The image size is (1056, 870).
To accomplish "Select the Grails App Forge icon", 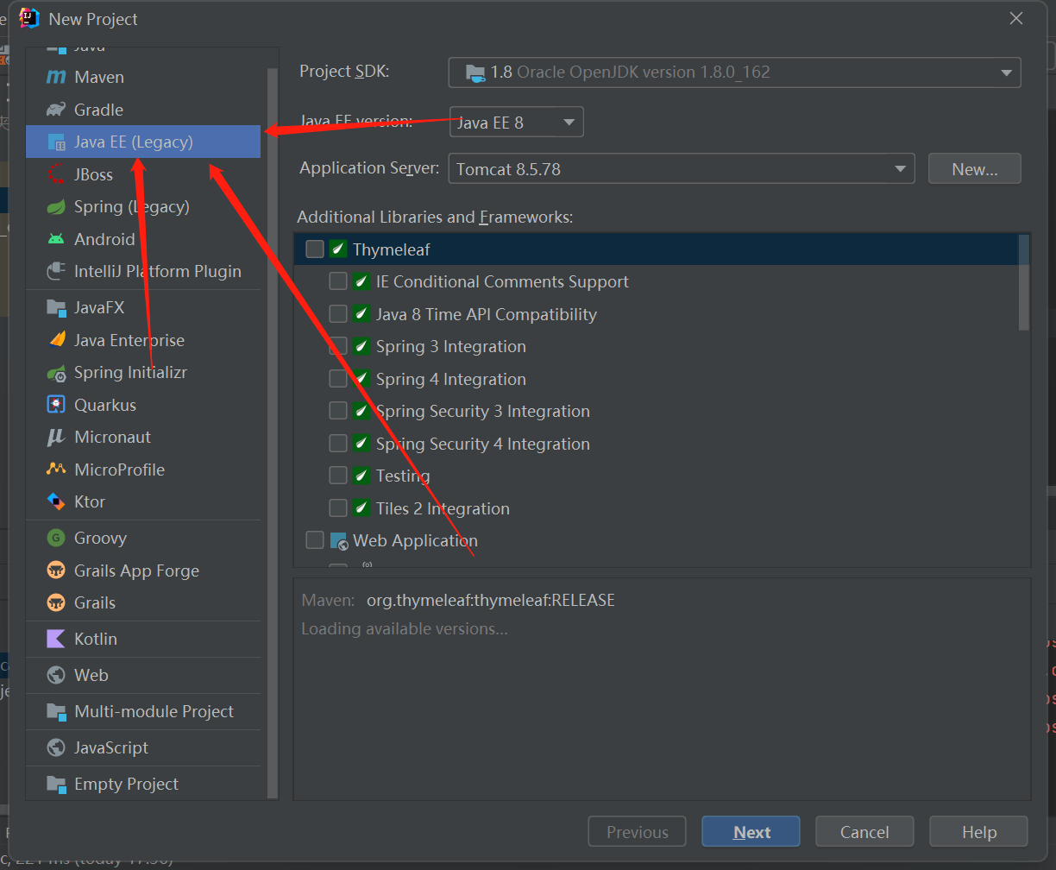I will click(x=56, y=571).
